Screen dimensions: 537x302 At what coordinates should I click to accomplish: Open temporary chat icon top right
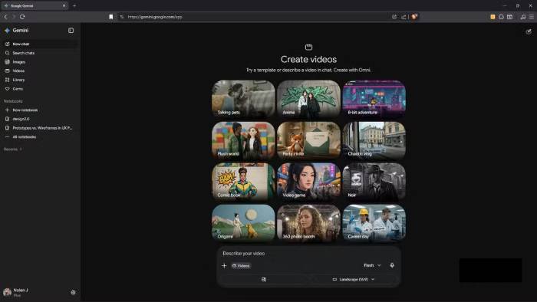coord(529,31)
